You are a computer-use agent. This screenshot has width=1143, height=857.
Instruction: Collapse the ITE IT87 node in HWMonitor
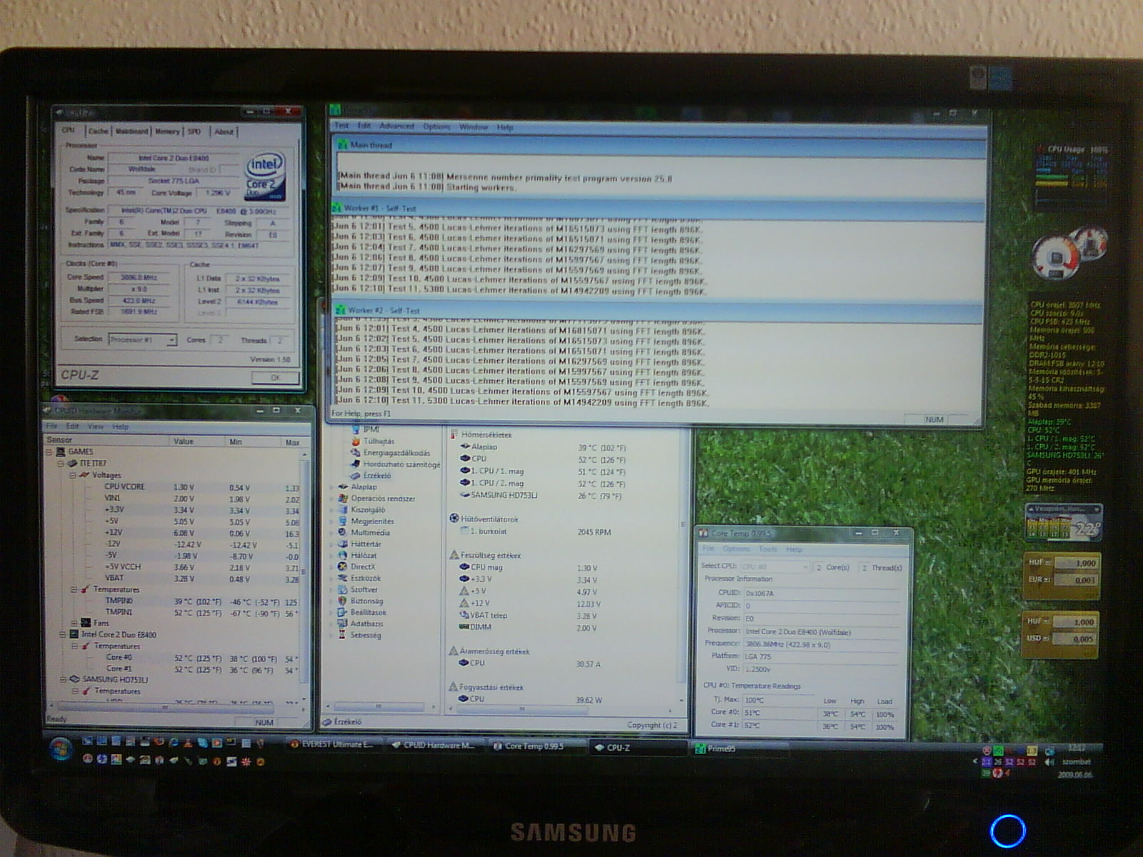(x=61, y=463)
